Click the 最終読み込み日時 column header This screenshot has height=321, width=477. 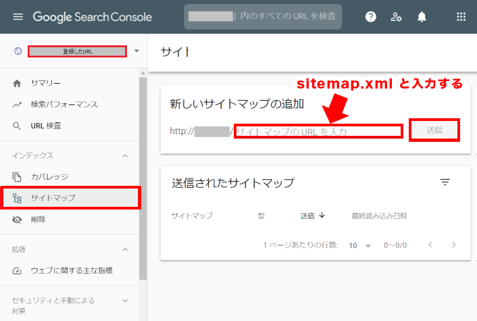tap(379, 216)
